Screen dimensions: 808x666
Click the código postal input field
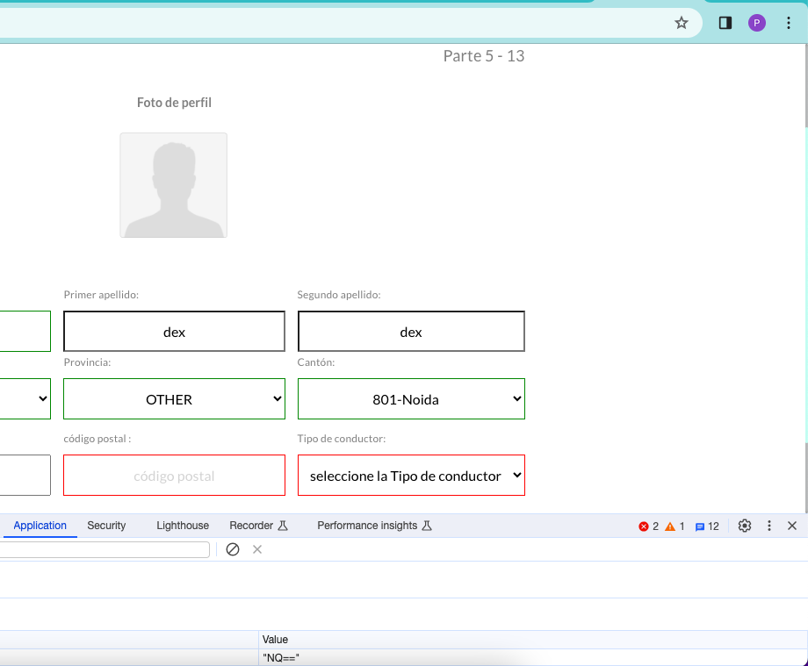click(174, 476)
